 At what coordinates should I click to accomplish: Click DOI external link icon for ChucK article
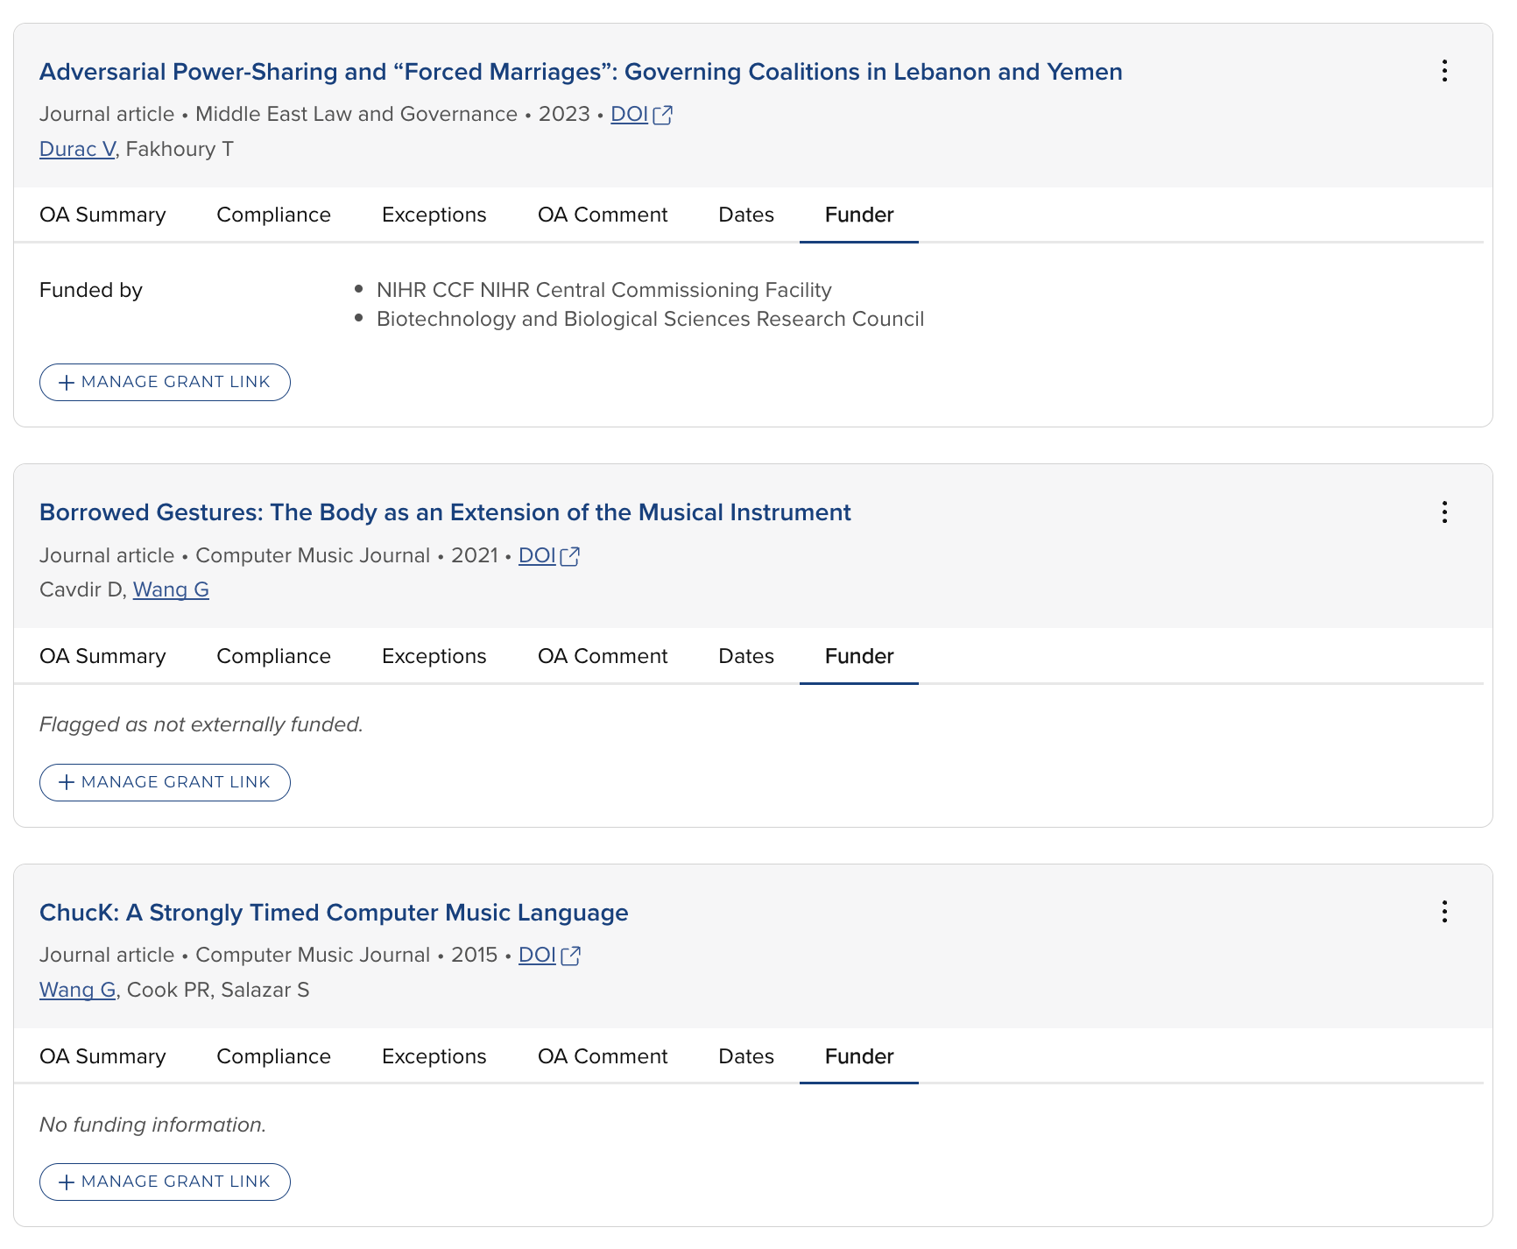570,956
